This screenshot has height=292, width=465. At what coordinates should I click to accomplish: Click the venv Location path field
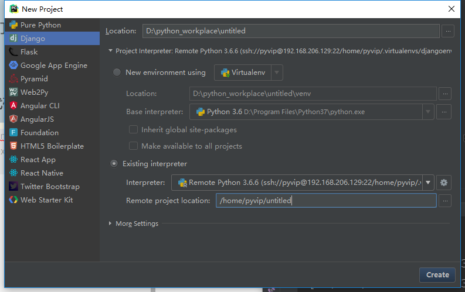tap(313, 94)
